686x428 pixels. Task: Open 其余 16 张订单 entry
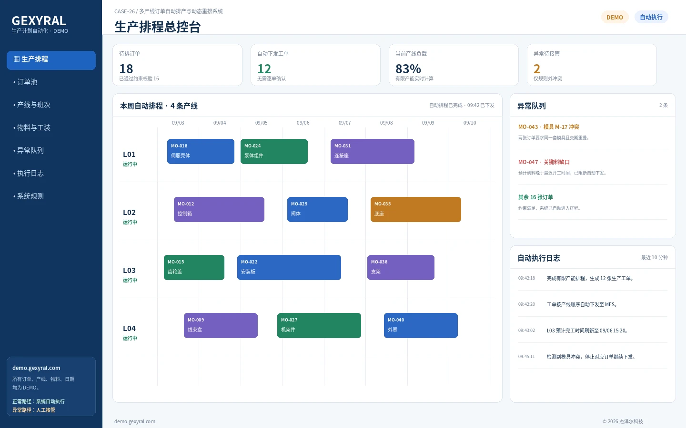tap(593, 203)
